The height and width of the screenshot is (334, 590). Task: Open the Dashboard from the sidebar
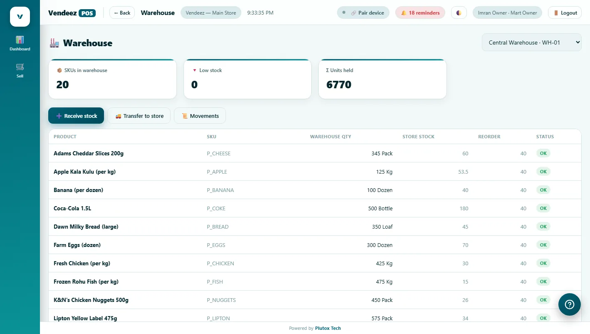click(x=20, y=43)
